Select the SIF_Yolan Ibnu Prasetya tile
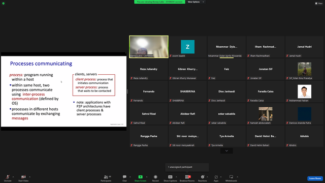325x183 pixels. (x=304, y=69)
